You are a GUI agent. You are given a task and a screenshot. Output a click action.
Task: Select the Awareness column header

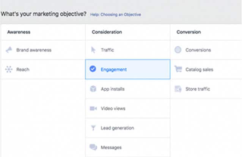coord(19,32)
